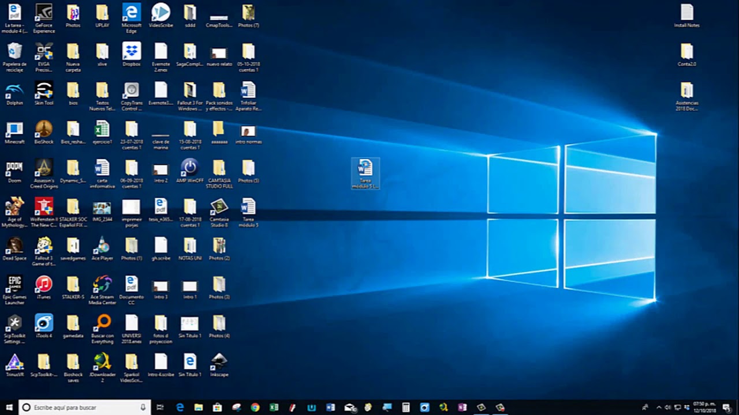Select the Buscar con Everything shortcut
739x415 pixels.
point(102,329)
